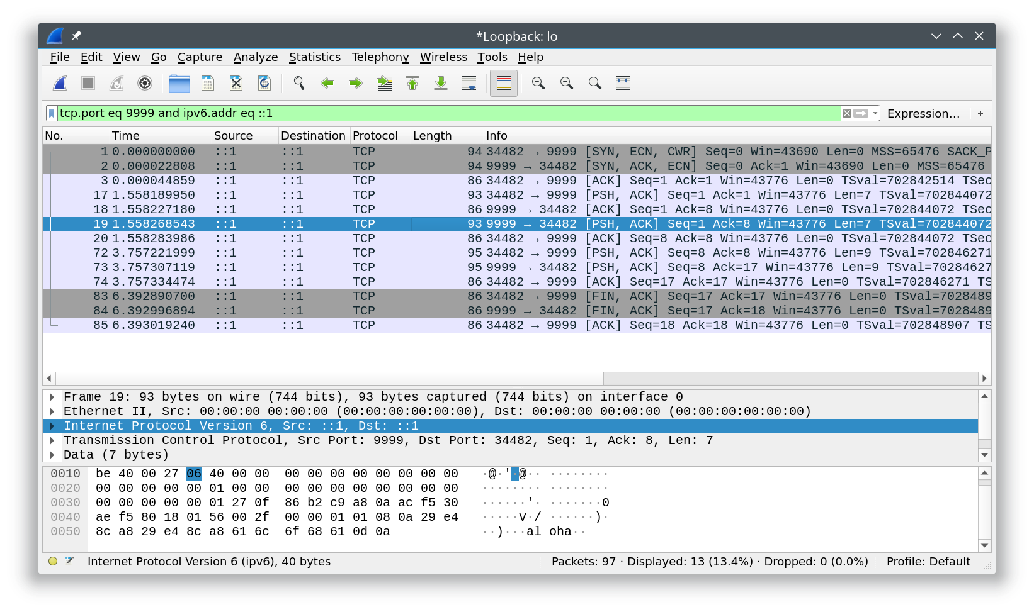Open the File menu

(x=60, y=57)
